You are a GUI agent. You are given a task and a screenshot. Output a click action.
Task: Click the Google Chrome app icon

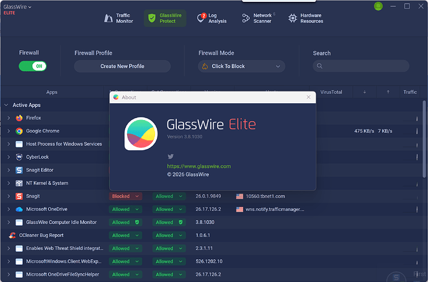point(19,131)
